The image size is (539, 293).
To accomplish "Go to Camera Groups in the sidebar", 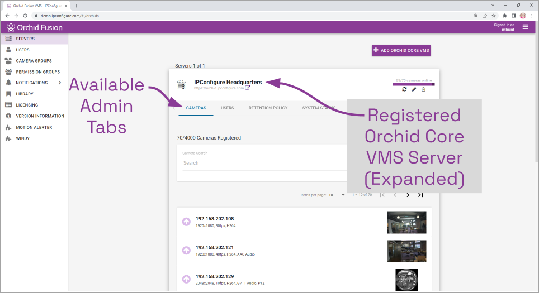I will point(34,61).
